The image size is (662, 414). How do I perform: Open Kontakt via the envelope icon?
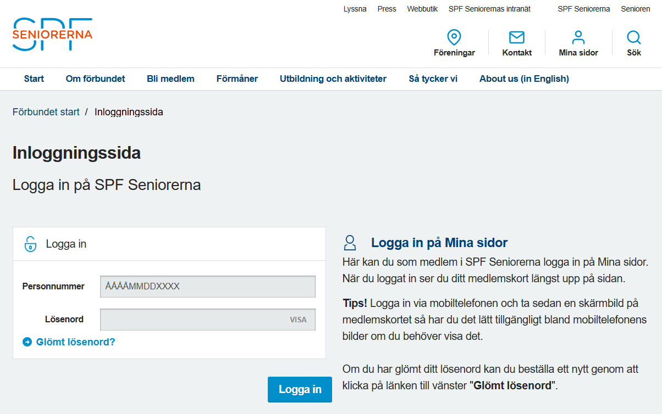(x=517, y=37)
